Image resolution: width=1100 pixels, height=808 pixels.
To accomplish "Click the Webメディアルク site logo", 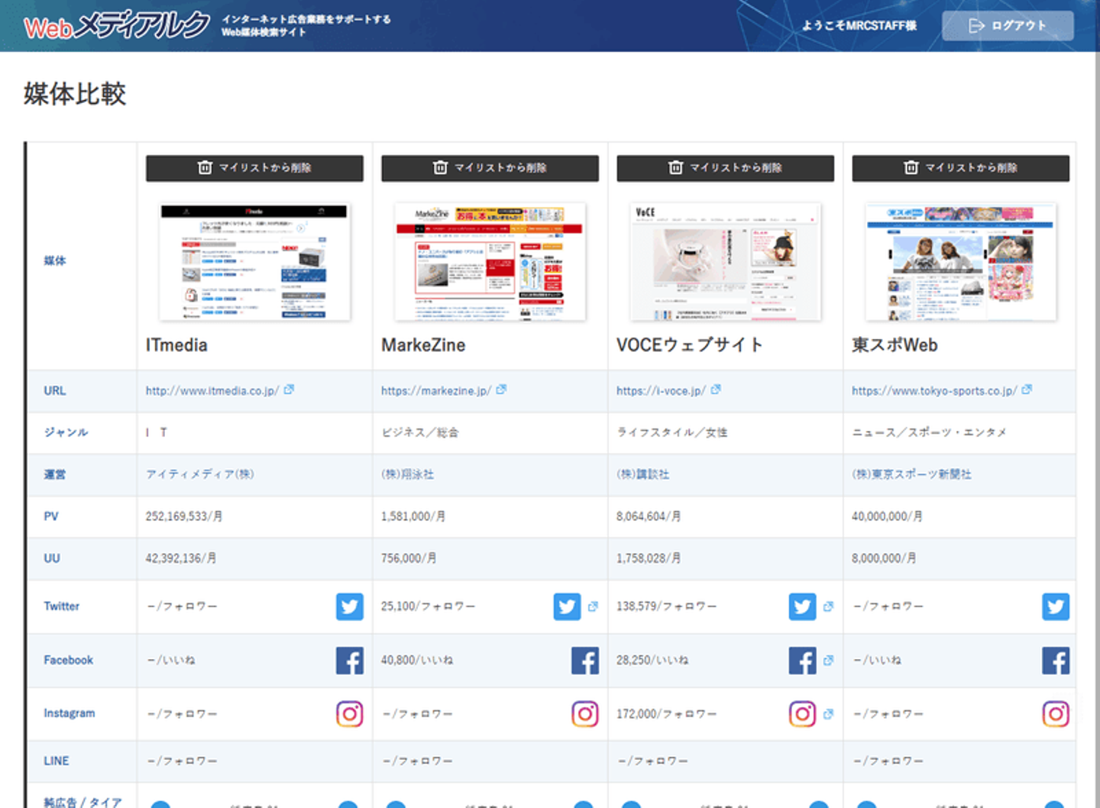I will [x=117, y=25].
